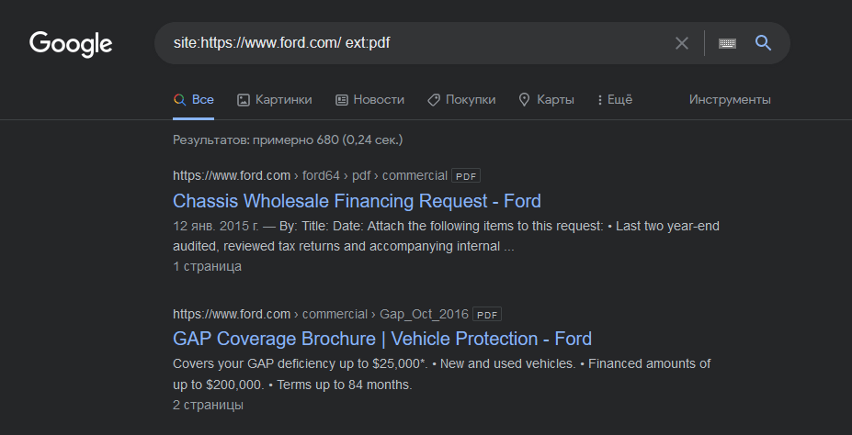Switch to the Новости tab

[378, 99]
